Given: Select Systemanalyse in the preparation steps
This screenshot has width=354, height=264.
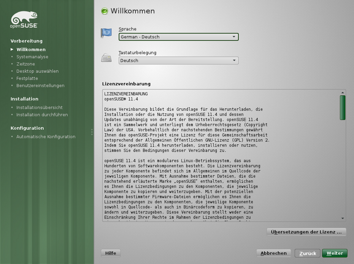Looking at the screenshot, I should click(32, 57).
